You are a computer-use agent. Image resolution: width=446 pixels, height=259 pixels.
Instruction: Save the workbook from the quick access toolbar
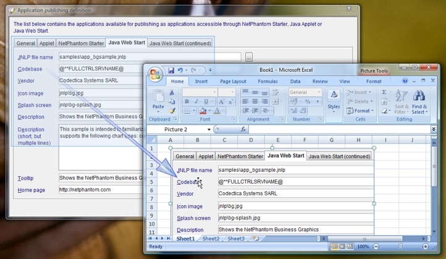[x=170, y=70]
